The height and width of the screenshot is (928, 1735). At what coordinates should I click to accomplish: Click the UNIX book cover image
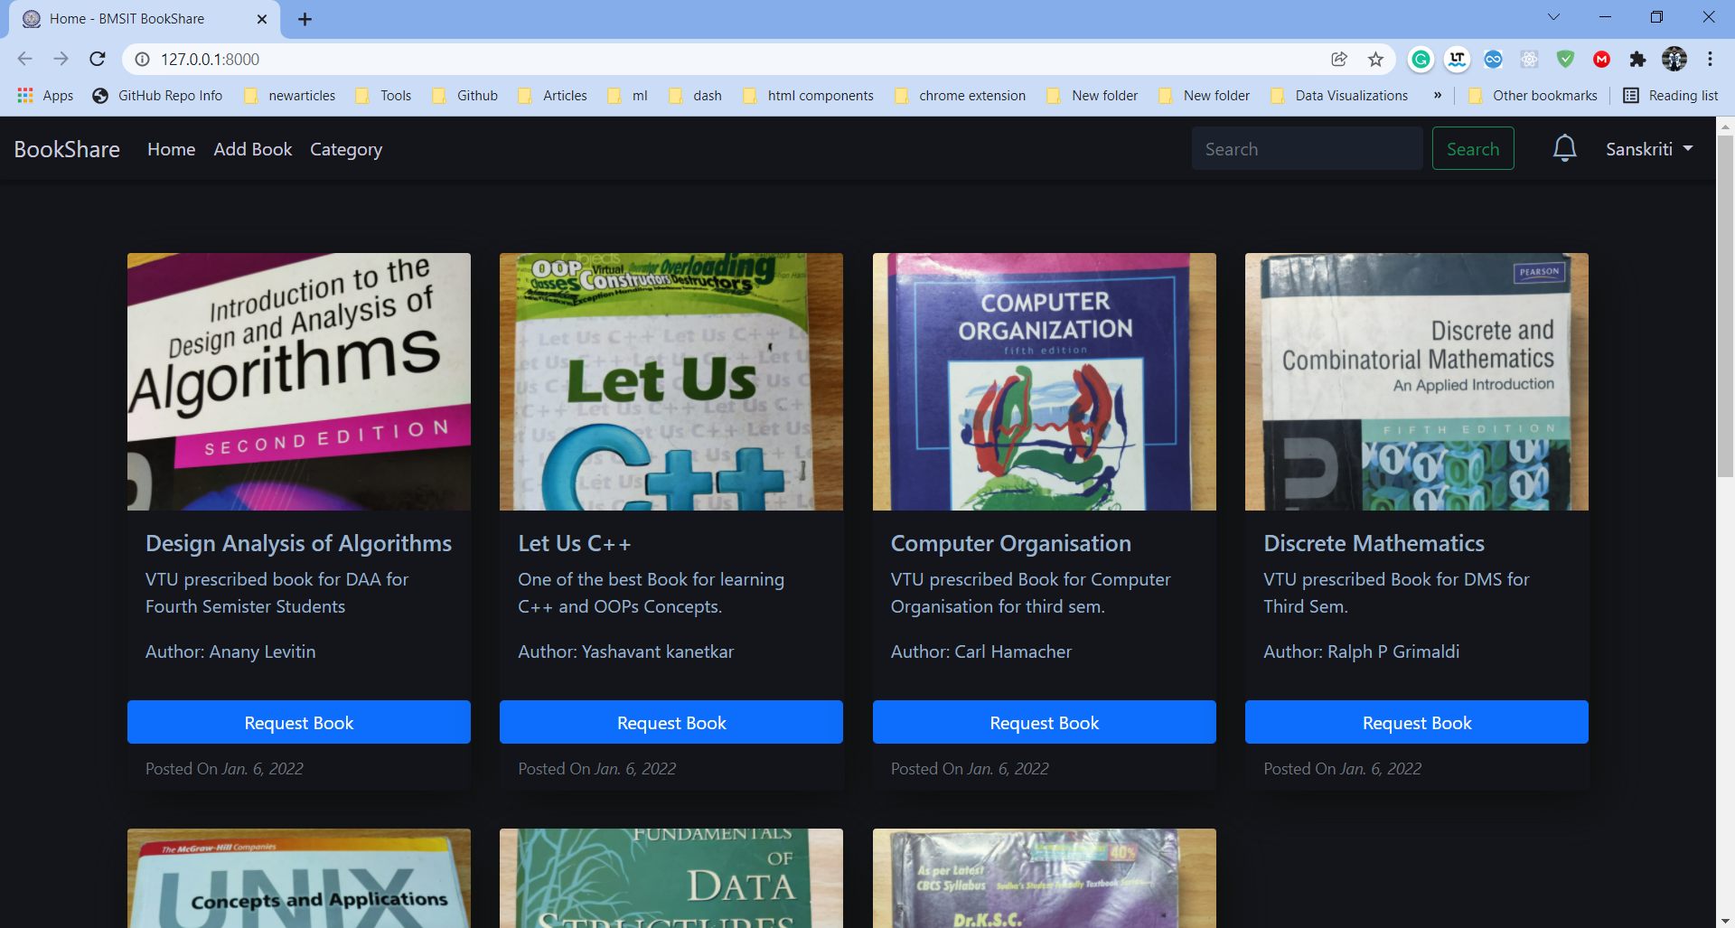(299, 878)
